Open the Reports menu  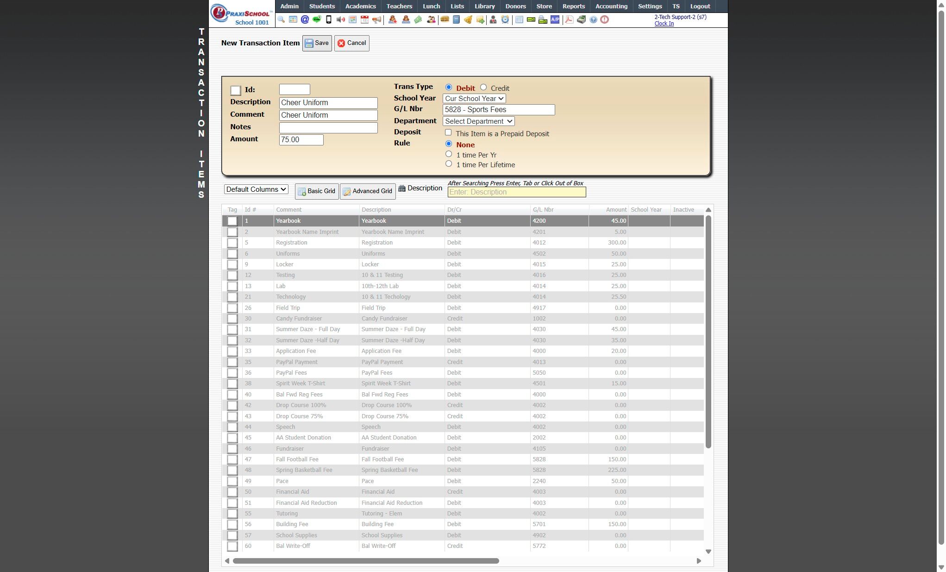(x=573, y=6)
